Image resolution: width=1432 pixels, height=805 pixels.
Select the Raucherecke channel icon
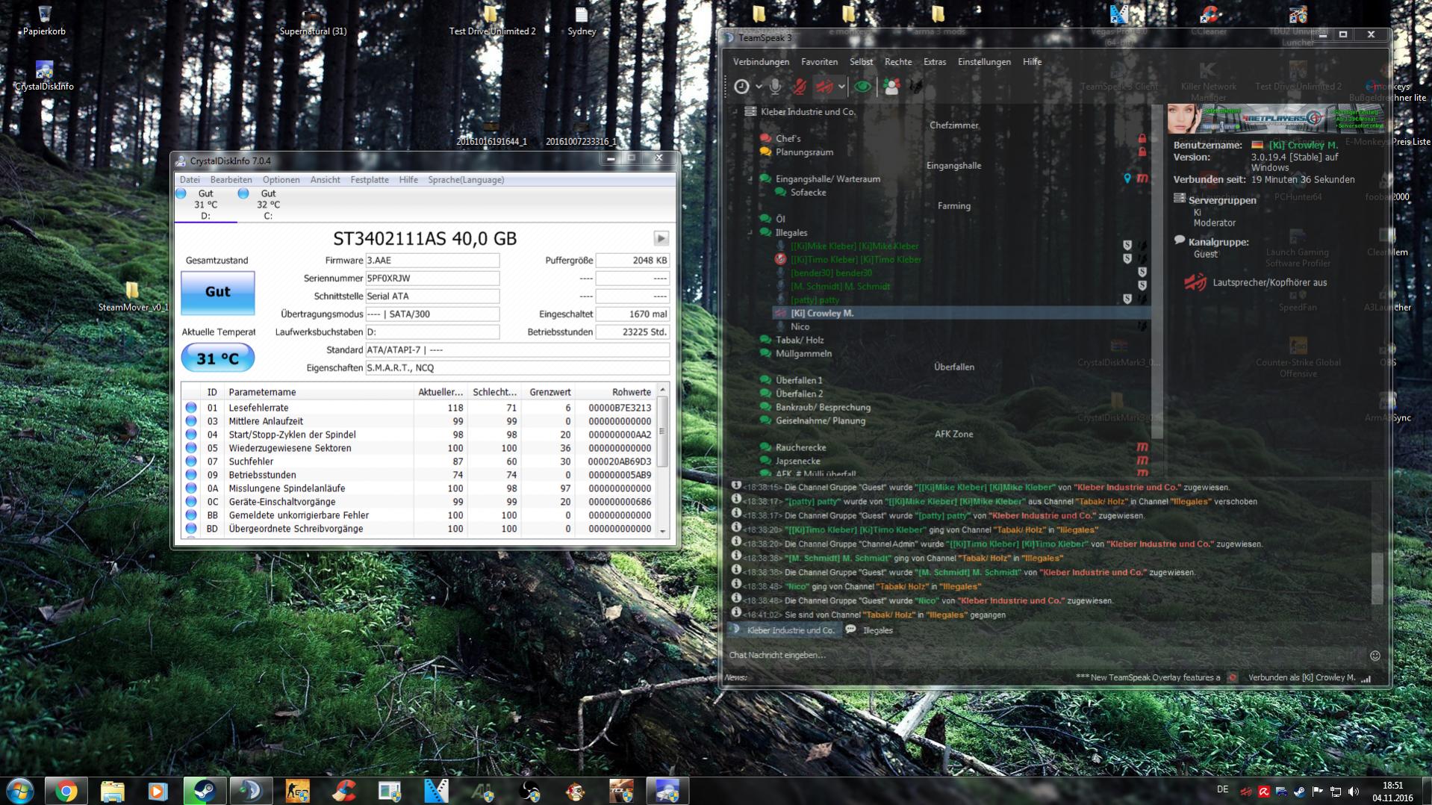(x=765, y=448)
